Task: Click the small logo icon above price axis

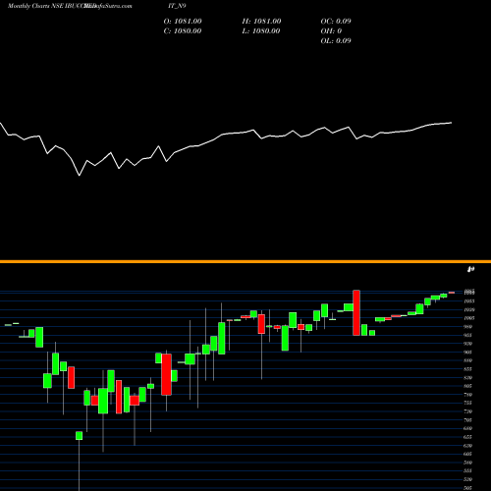Action: click(470, 269)
